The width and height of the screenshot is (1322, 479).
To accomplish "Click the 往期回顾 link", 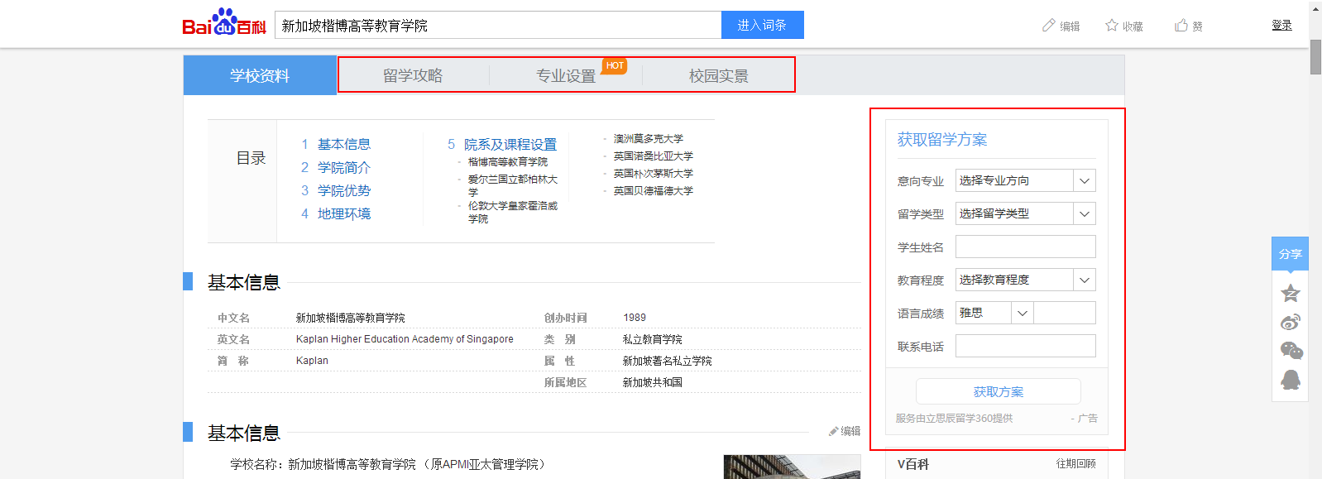I will 1075,463.
